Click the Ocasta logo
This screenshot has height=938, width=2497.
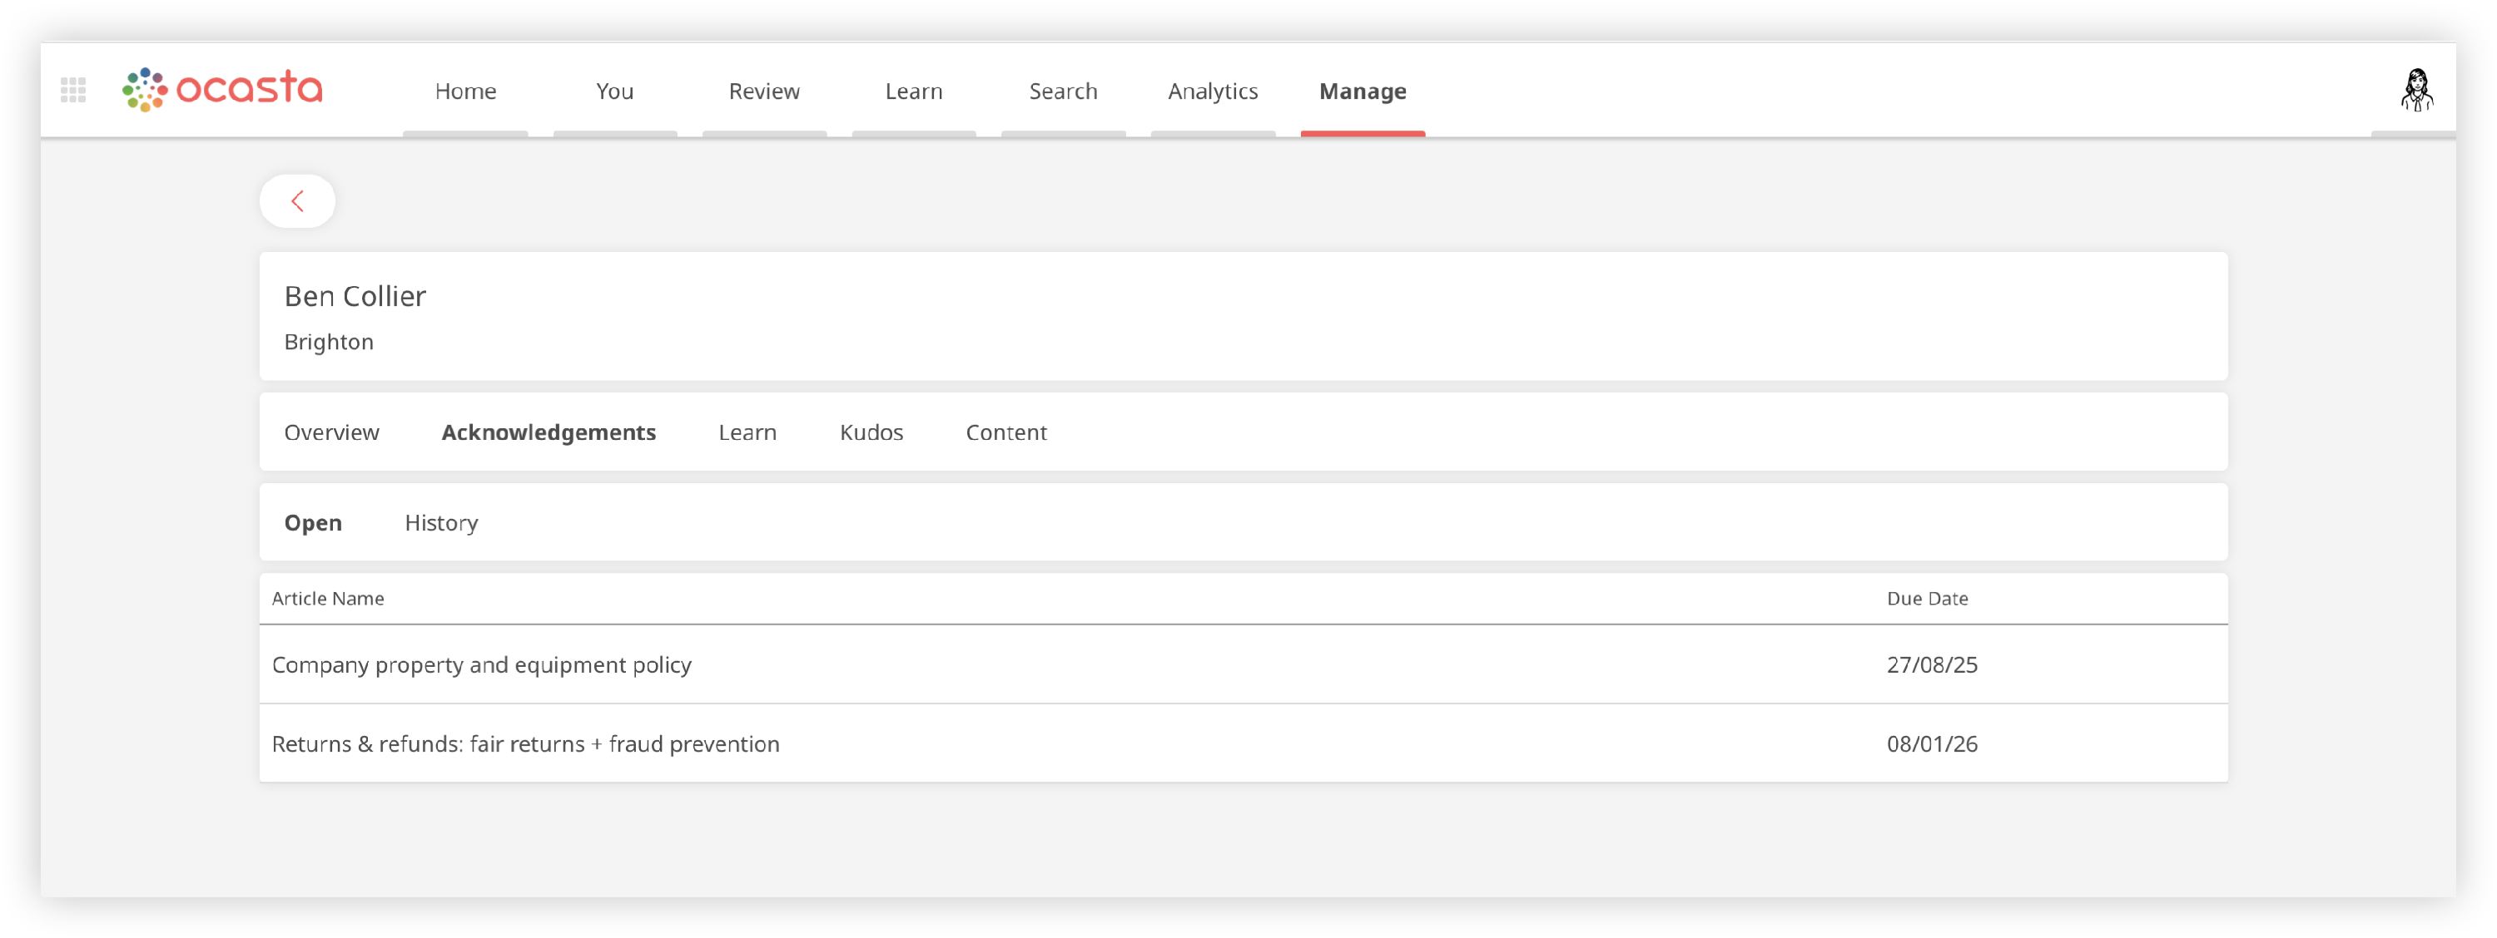click(222, 89)
